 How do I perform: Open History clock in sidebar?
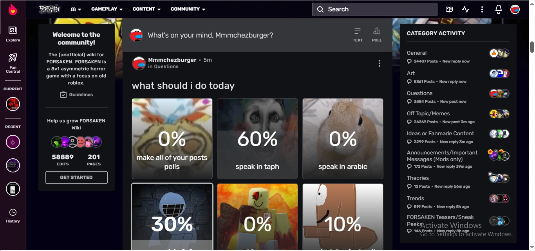pos(13,216)
